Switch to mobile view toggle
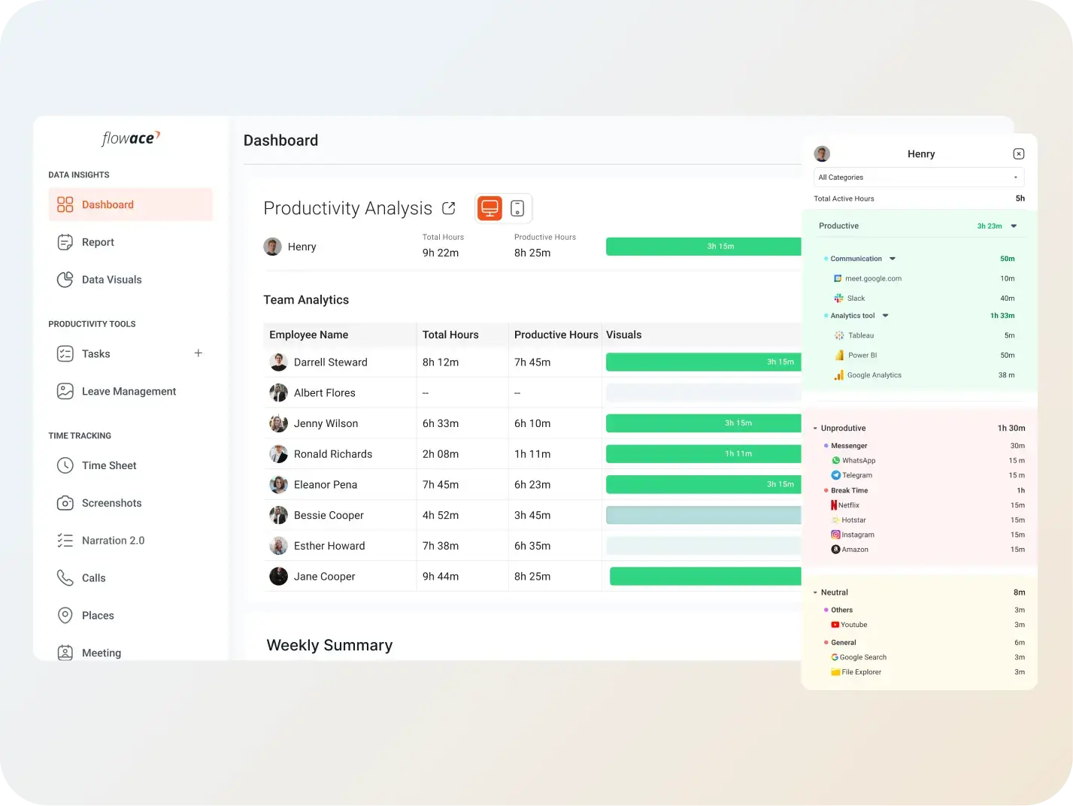This screenshot has height=806, width=1073. [x=517, y=208]
